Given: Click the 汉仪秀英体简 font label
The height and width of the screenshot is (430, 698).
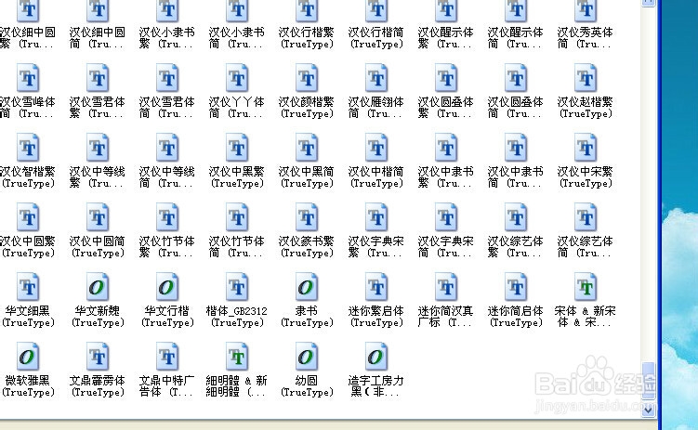Looking at the screenshot, I should (x=586, y=38).
